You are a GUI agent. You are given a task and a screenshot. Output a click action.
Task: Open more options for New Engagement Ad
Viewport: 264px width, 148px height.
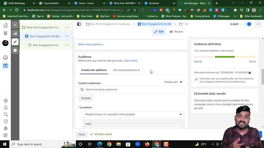click(x=67, y=45)
